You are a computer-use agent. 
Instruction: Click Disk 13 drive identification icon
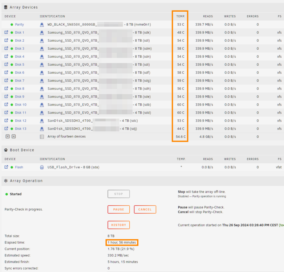(42, 129)
